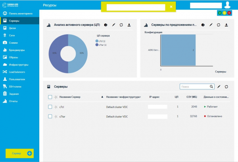This screenshot has height=162, width=238.
Task: Select the c7cl server checkbox
Action: point(50,107)
